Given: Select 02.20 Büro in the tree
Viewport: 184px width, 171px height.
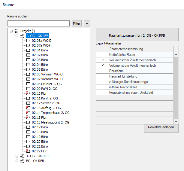Looking at the screenshot, I should click(x=40, y=142).
